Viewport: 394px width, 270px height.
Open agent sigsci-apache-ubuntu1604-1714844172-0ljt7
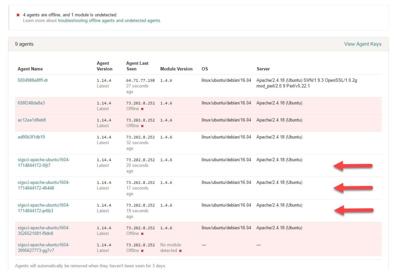point(43,163)
